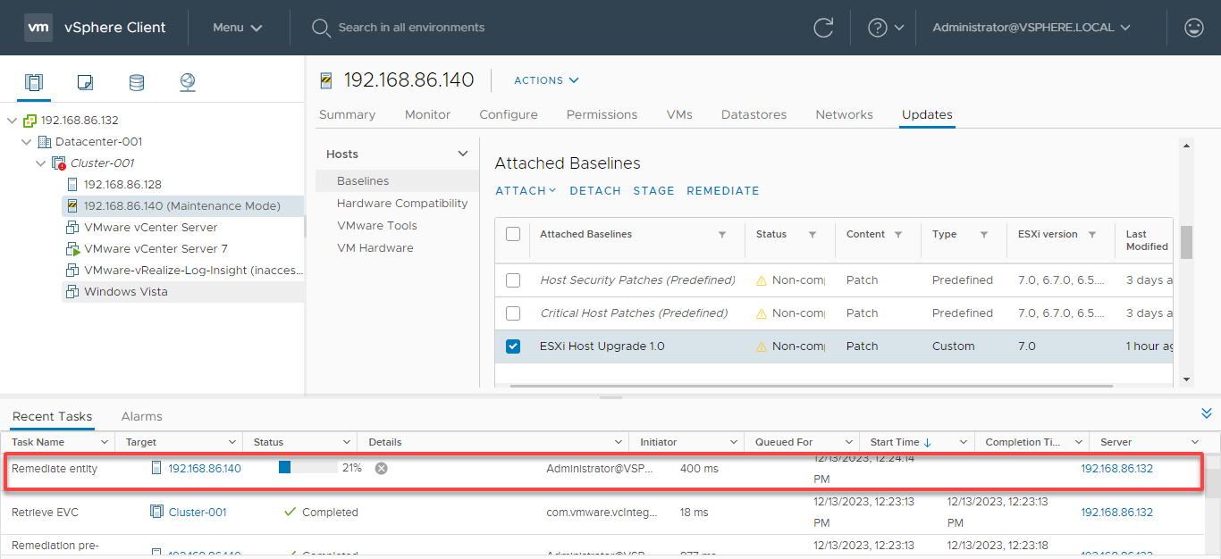The width and height of the screenshot is (1221, 559).
Task: Switch to Storage inventory view
Action: click(136, 83)
